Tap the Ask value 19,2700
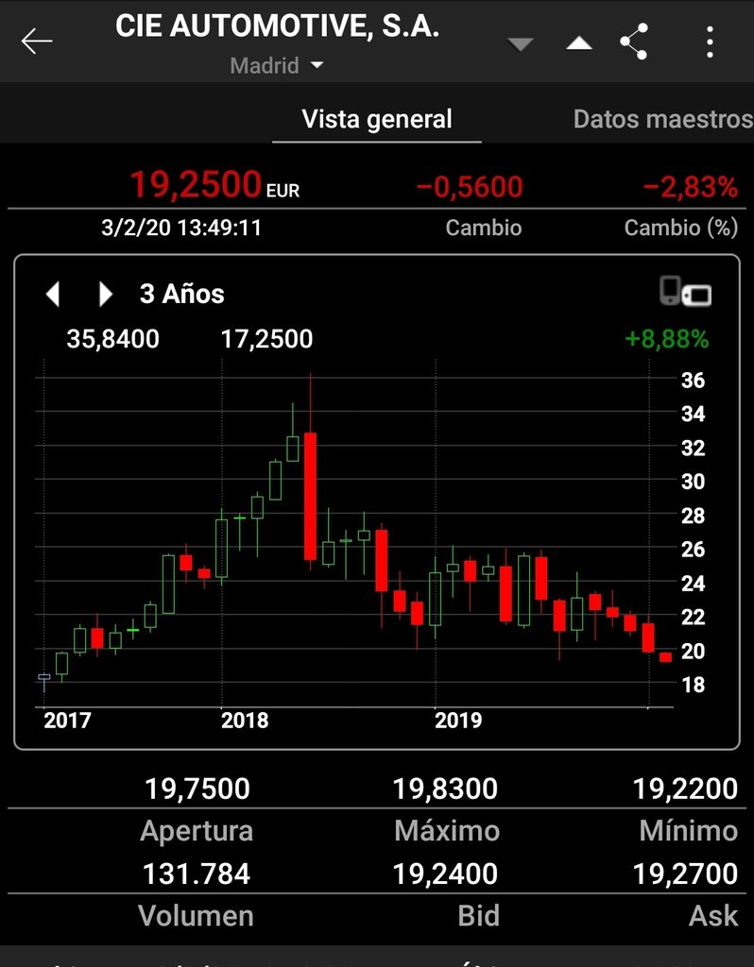 point(685,874)
